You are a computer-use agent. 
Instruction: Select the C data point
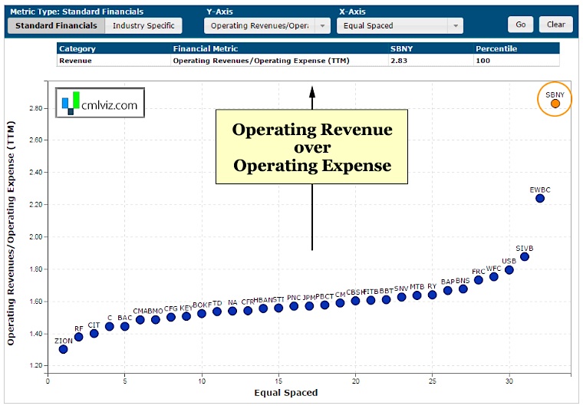109,326
